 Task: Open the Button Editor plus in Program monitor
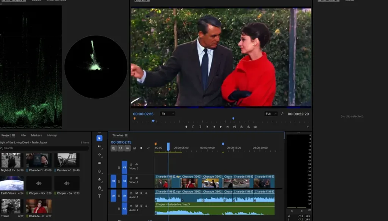pyautogui.click(x=308, y=127)
